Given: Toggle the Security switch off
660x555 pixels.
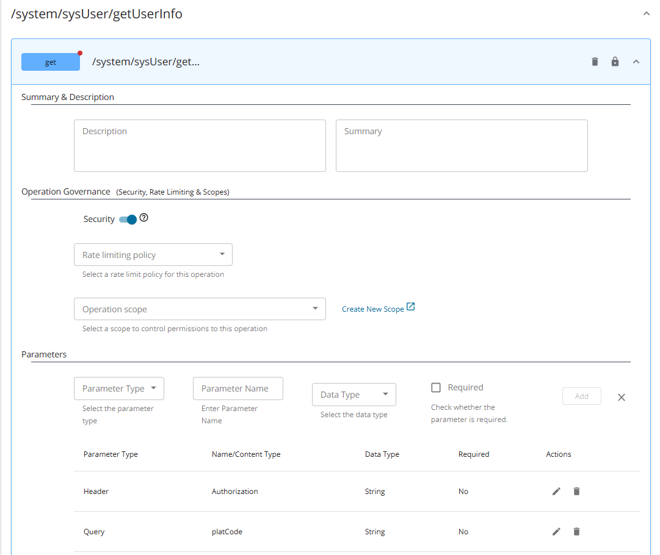Looking at the screenshot, I should (x=128, y=219).
